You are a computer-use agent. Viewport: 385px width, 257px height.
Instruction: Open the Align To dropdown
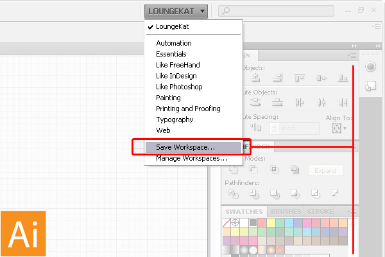pyautogui.click(x=339, y=128)
